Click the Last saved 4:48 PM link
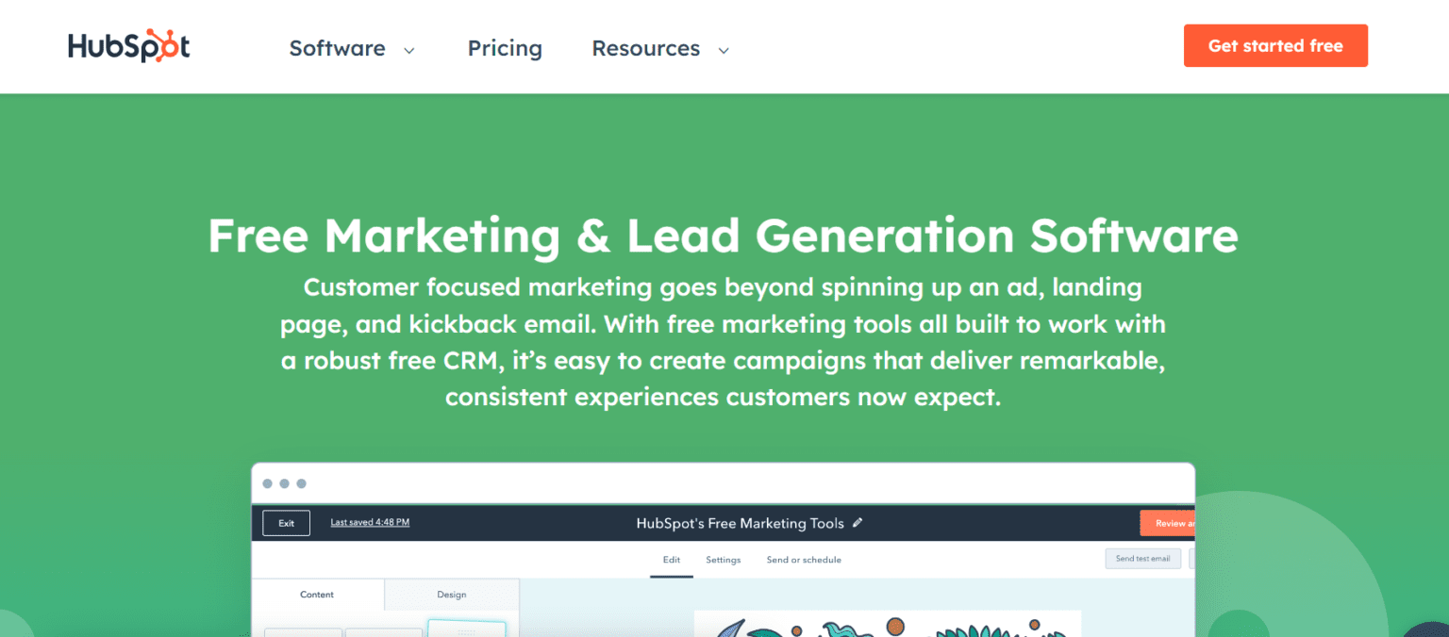The height and width of the screenshot is (637, 1449). pyautogui.click(x=370, y=522)
